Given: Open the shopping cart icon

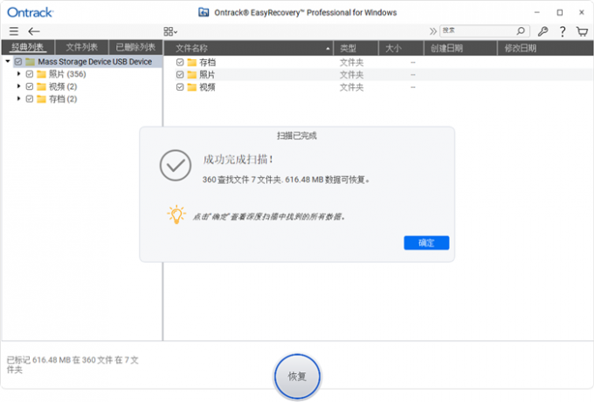Looking at the screenshot, I should [582, 31].
